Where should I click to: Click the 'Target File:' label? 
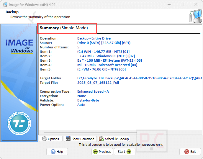(49, 83)
